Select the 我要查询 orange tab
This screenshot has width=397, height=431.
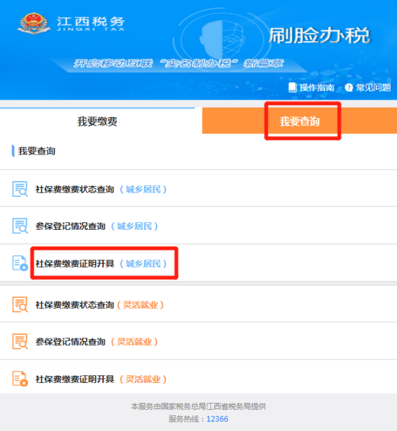pos(299,121)
